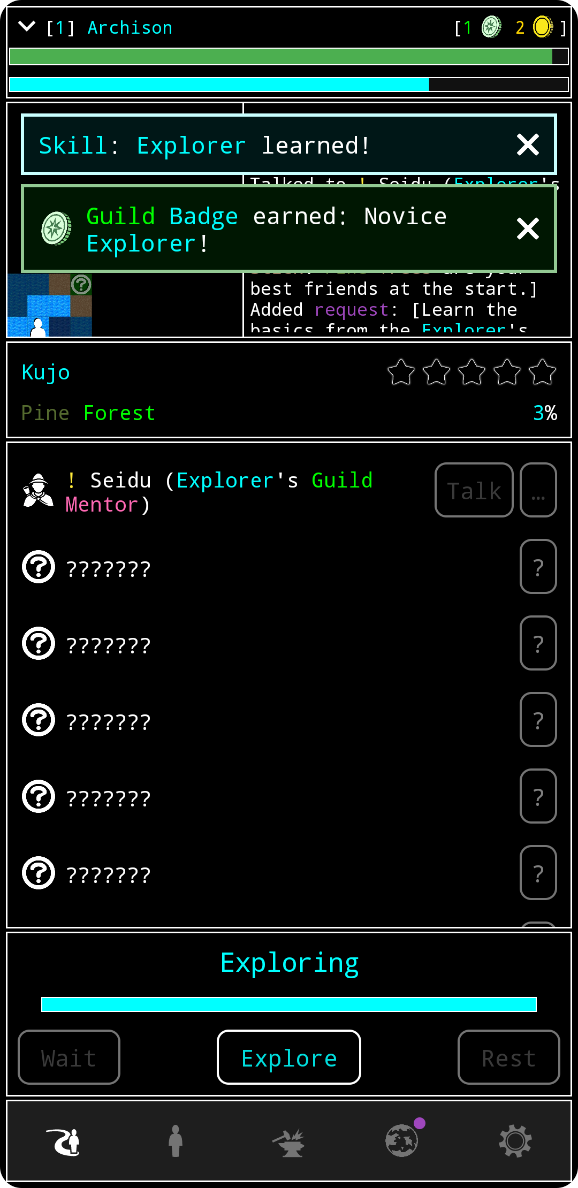Click the first unknown entry's question button
This screenshot has height=1188, width=578.
click(538, 566)
